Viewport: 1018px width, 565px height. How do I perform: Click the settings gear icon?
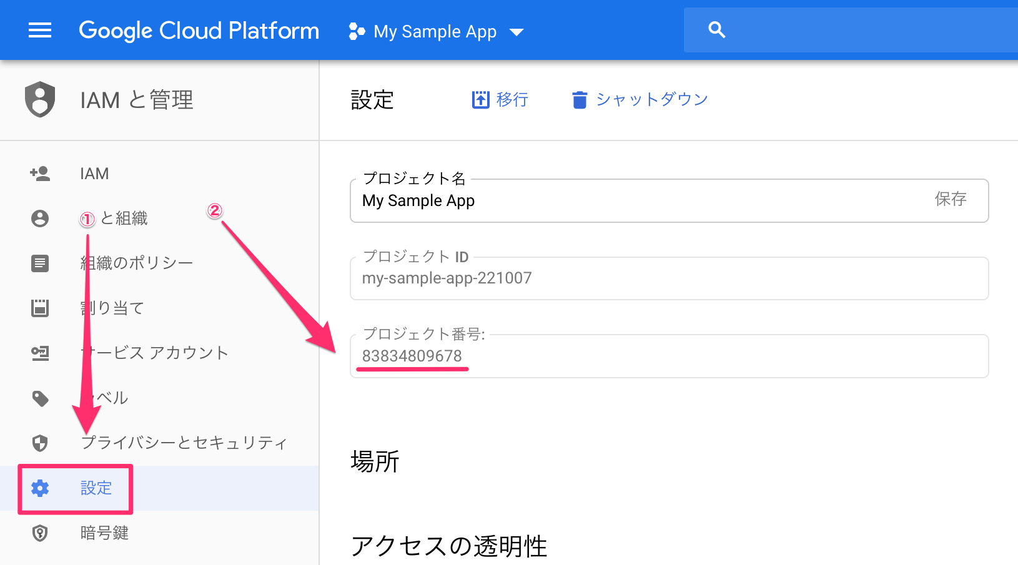(40, 488)
